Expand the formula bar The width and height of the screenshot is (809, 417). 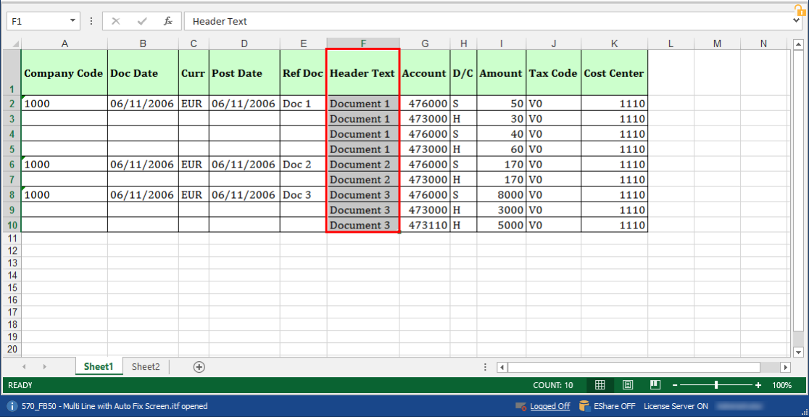tap(797, 21)
